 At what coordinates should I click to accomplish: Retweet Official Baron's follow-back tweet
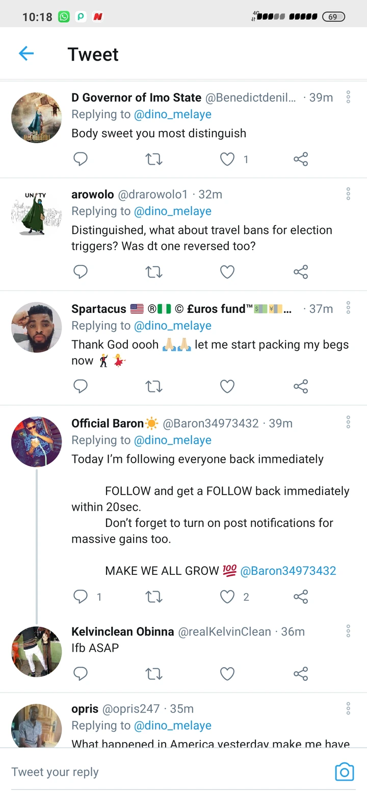tap(154, 597)
